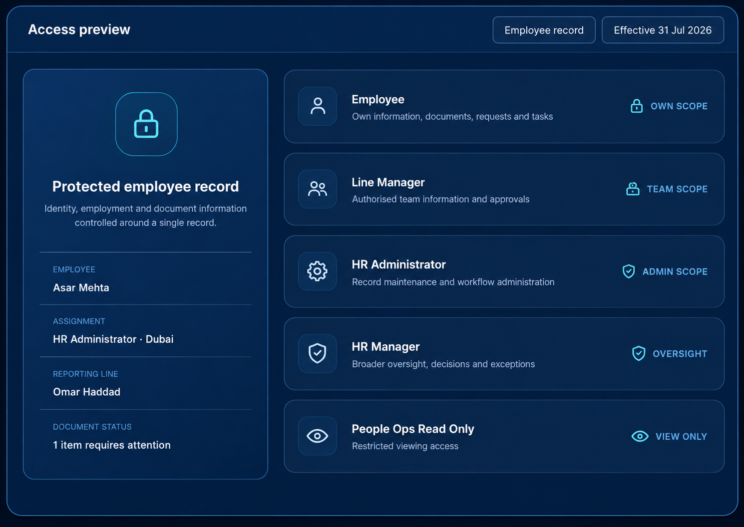Click the 'Restricted viewing access' description

[405, 446]
